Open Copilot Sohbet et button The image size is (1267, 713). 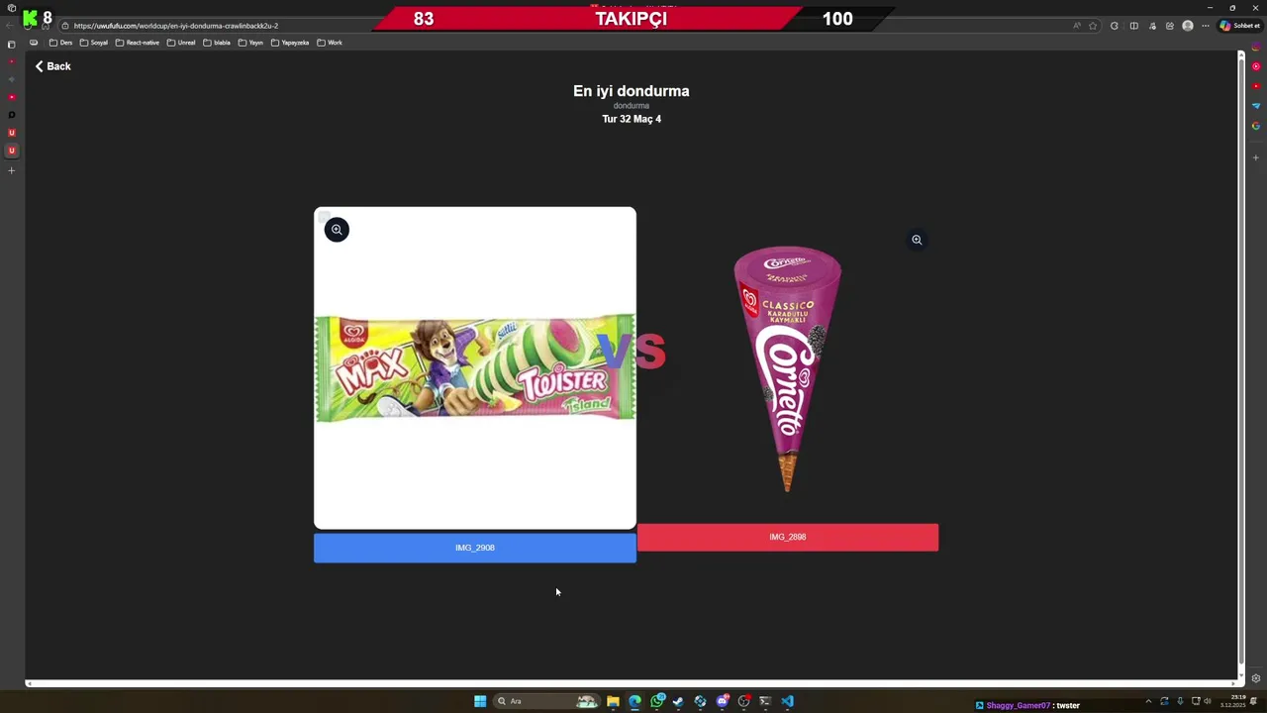(x=1239, y=26)
